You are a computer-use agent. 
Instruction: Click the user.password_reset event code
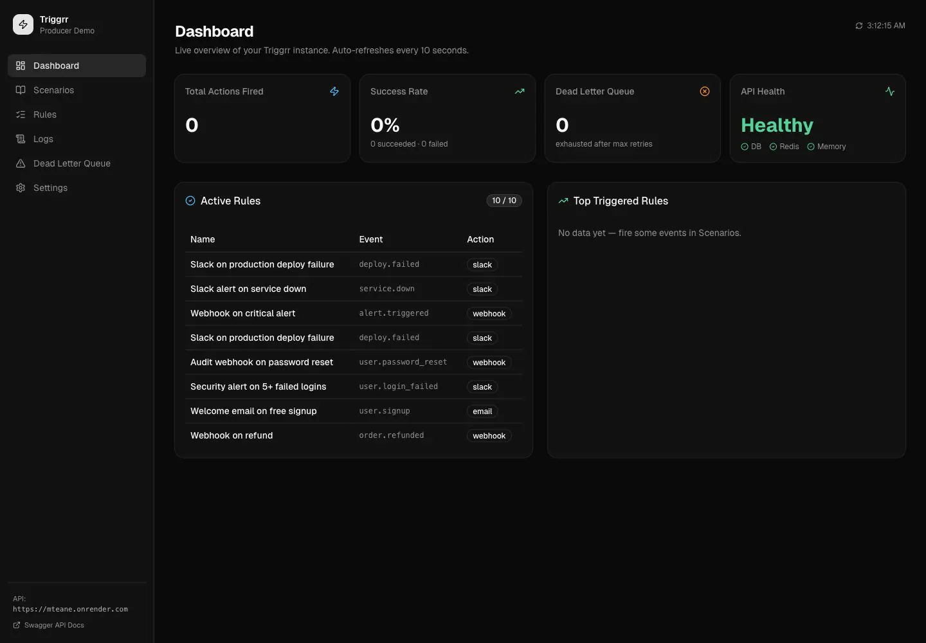point(403,362)
